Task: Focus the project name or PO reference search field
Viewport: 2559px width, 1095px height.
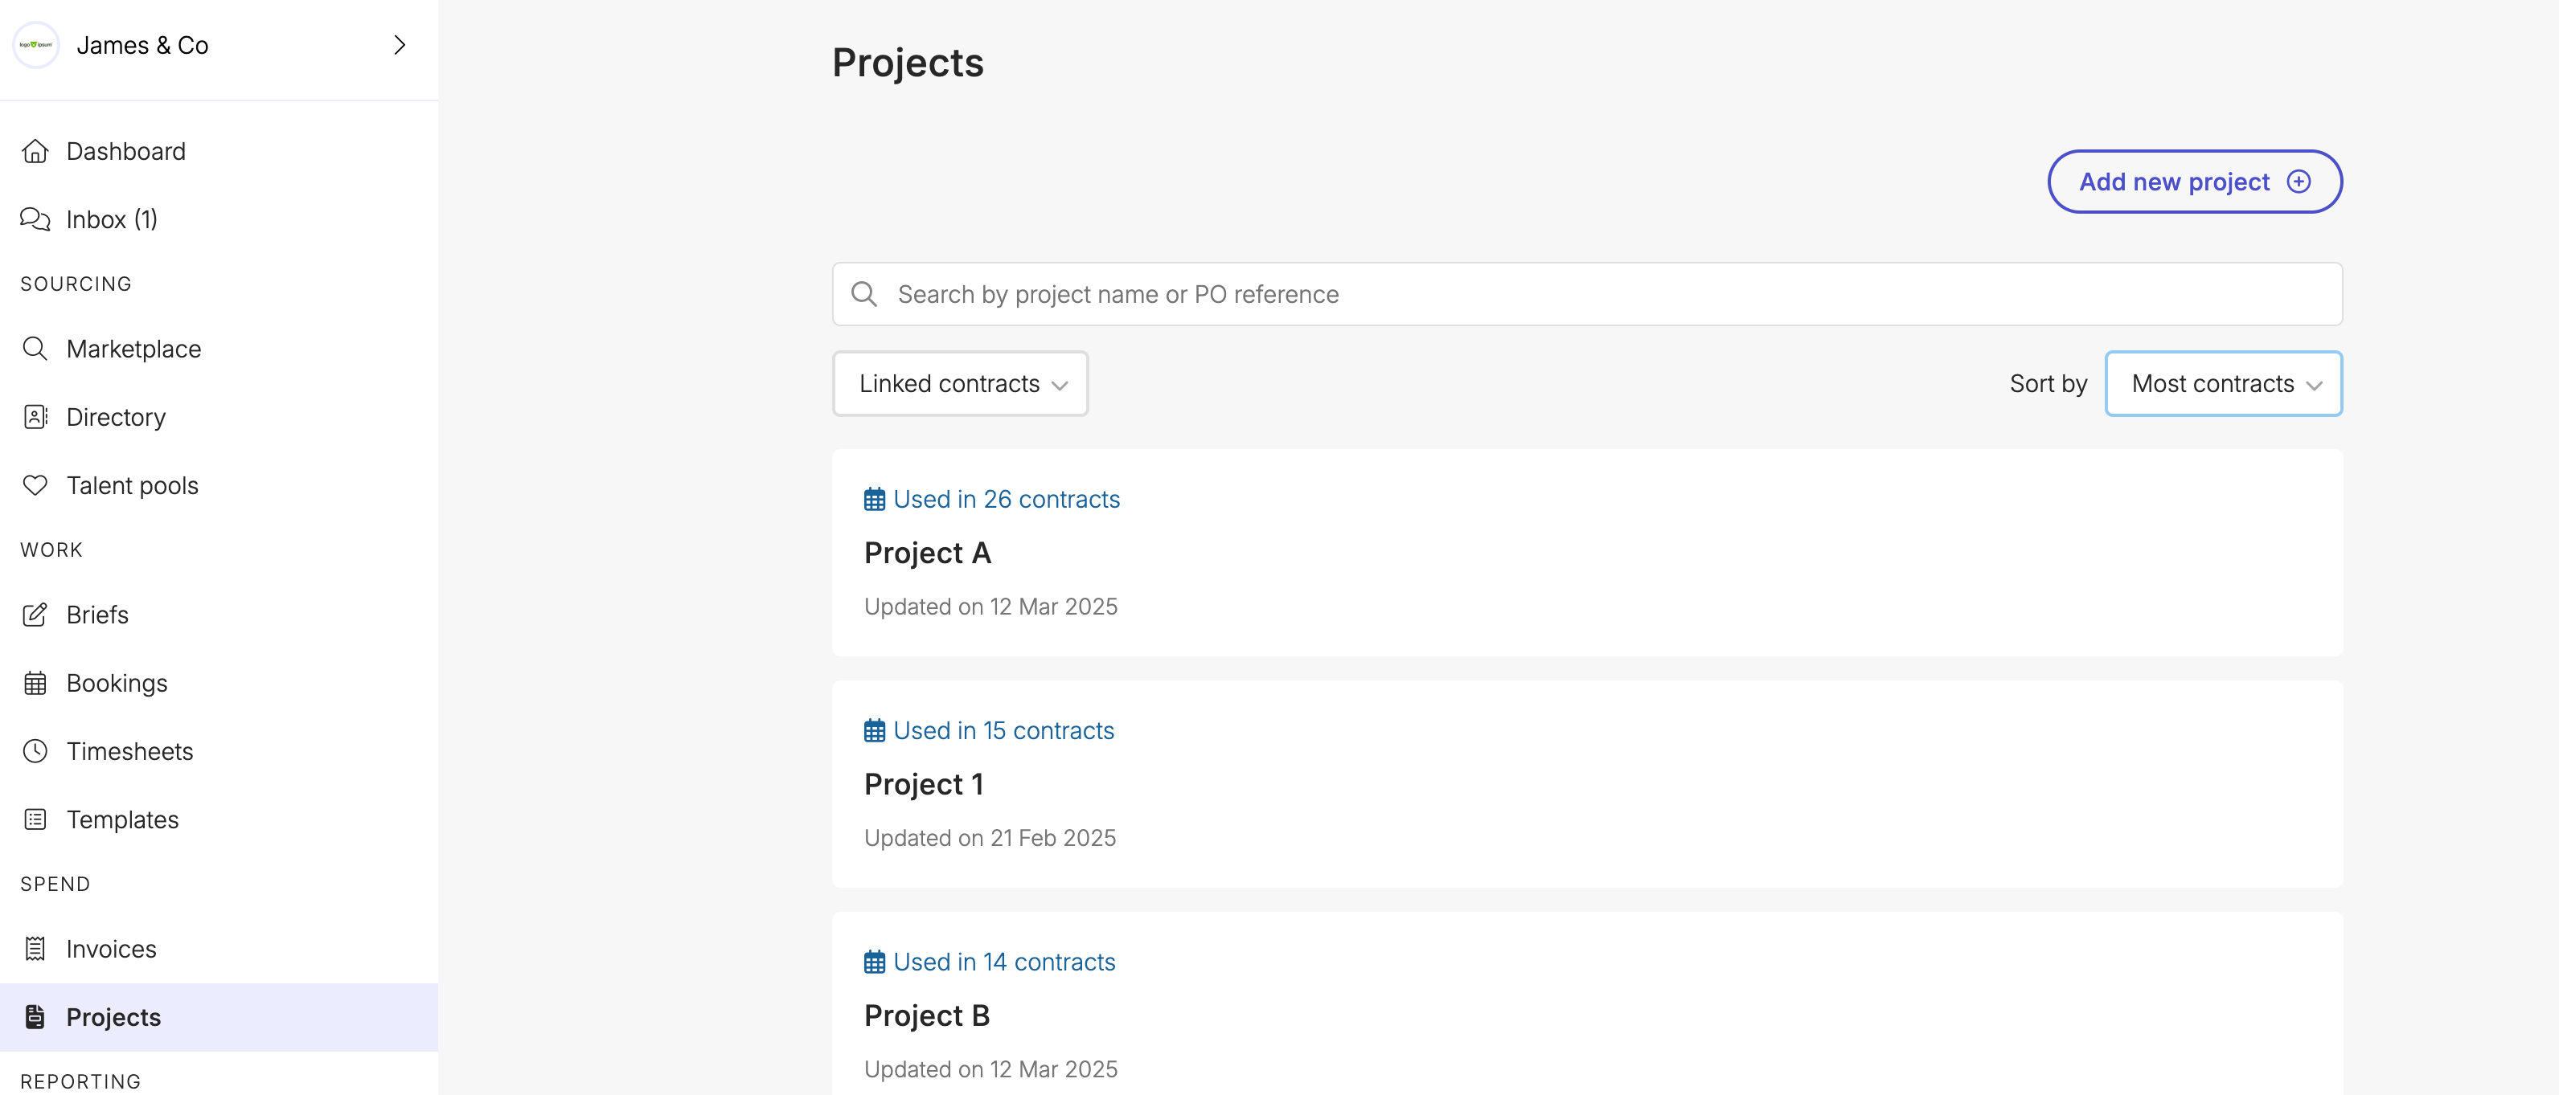Action: coord(1586,294)
